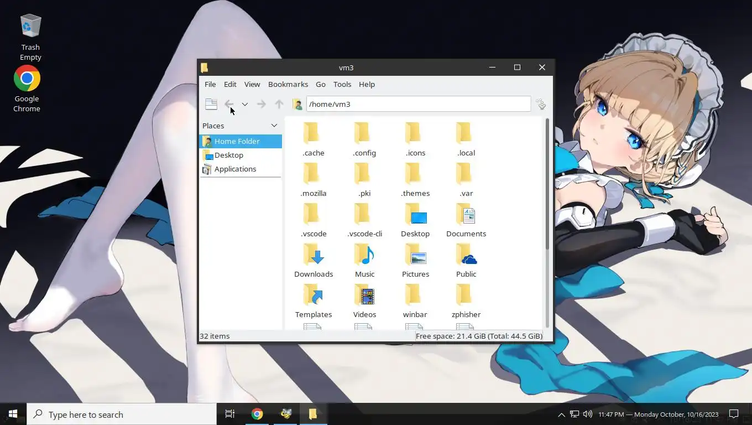Open the Bookmarks menu
The height and width of the screenshot is (425, 752).
pyautogui.click(x=288, y=84)
